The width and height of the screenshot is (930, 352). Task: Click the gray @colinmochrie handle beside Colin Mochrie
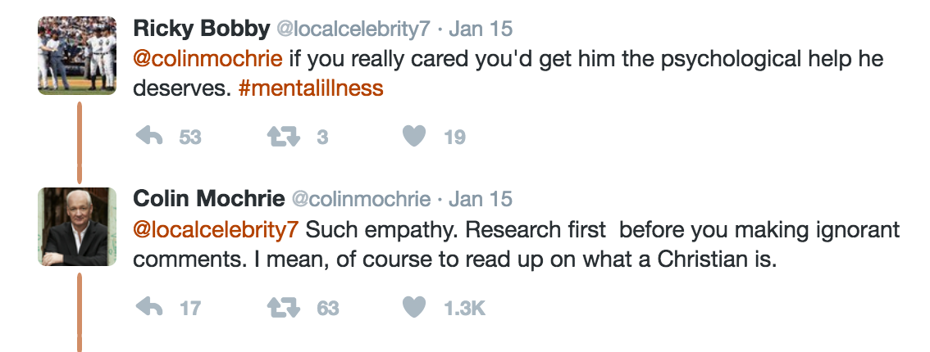361,199
